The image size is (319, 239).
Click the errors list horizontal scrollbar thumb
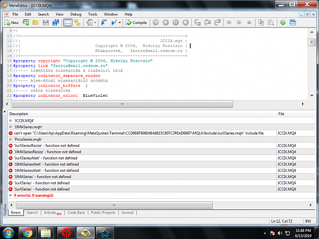coord(114,205)
